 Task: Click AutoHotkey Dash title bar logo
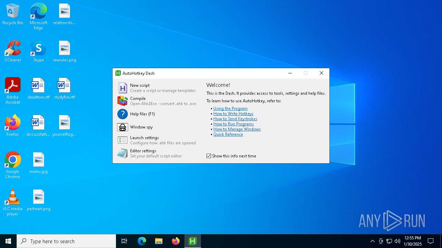tap(118, 73)
